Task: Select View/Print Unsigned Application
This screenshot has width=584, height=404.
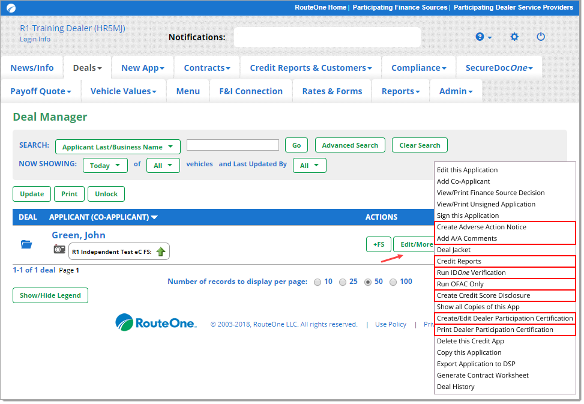Action: tap(486, 205)
